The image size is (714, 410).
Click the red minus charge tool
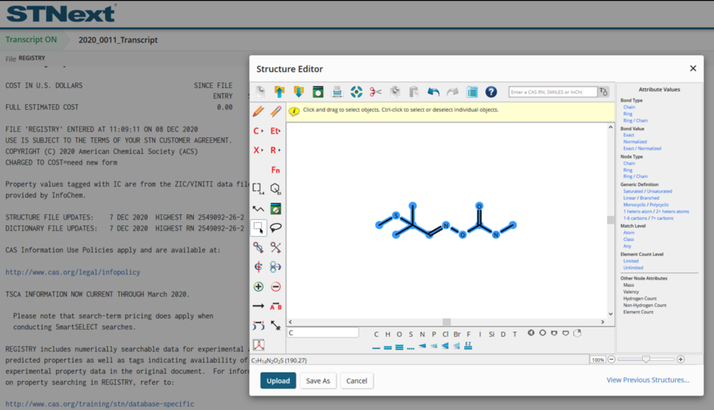[275, 286]
